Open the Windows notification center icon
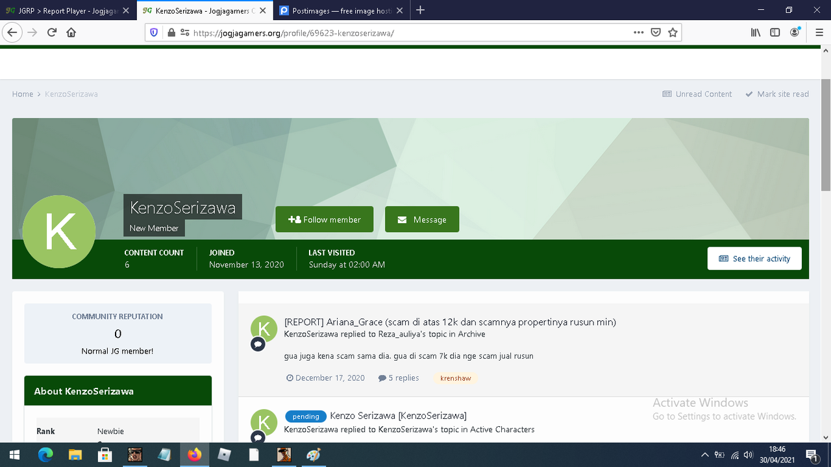The image size is (831, 467). click(812, 455)
